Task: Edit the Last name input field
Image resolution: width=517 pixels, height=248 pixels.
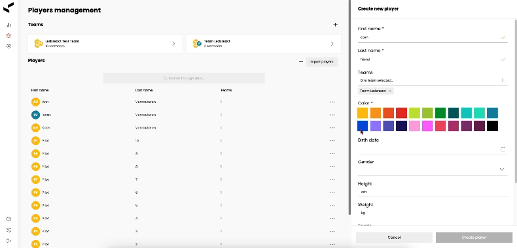Action: [x=433, y=59]
